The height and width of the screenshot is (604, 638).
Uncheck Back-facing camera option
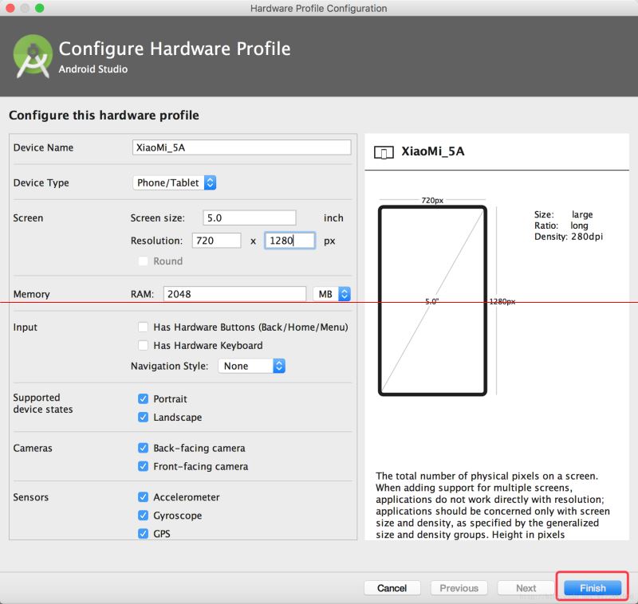tap(144, 448)
